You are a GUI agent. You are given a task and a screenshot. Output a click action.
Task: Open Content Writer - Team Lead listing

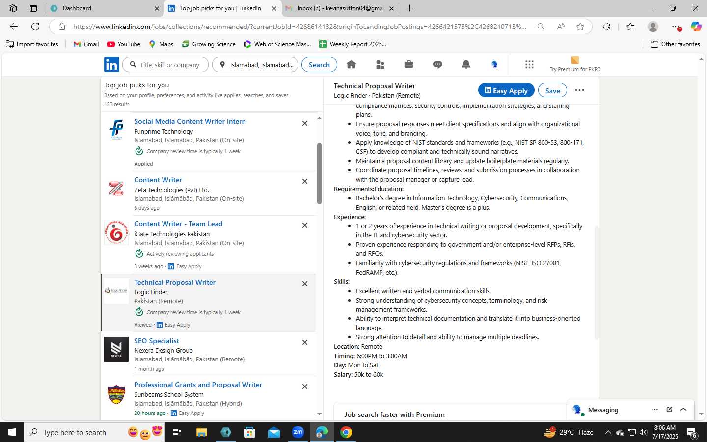point(178,224)
